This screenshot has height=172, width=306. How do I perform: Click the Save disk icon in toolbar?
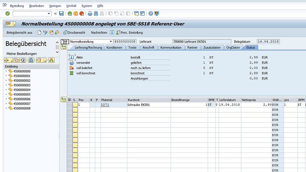tap(61, 13)
